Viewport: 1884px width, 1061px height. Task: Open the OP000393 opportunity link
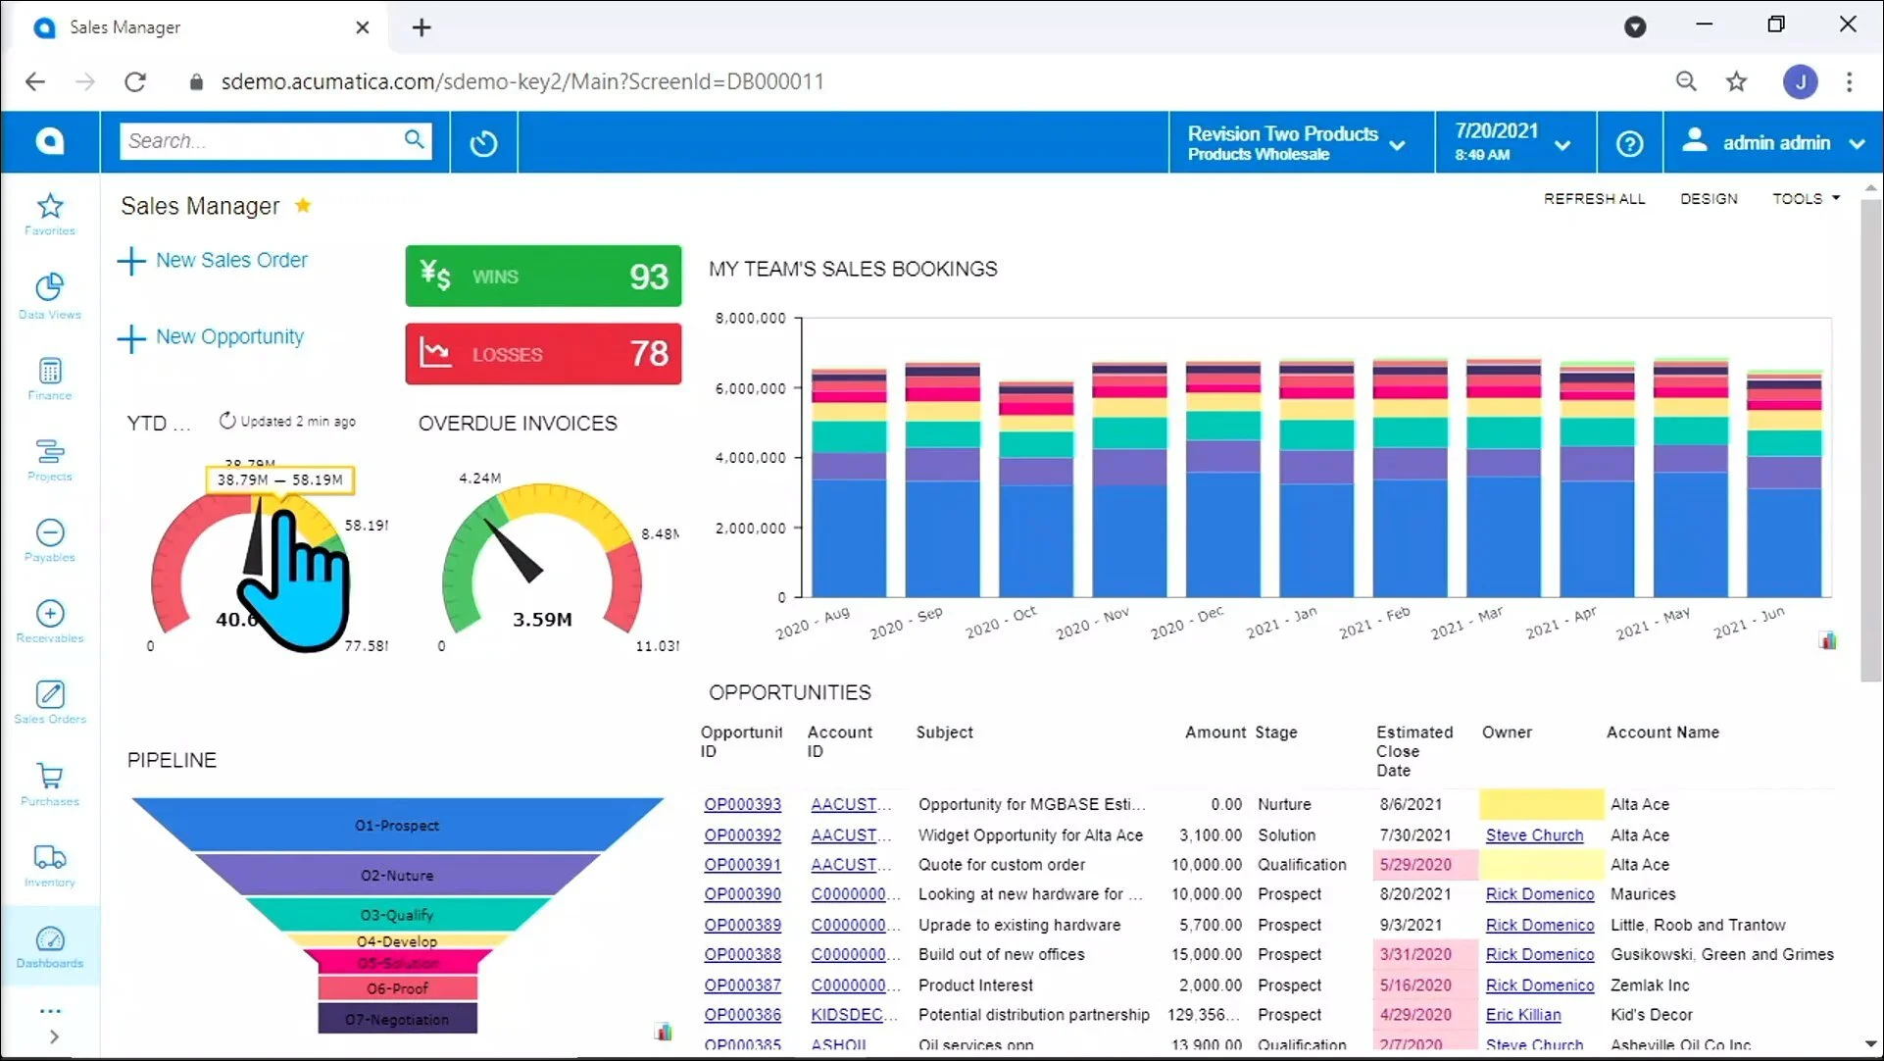pos(742,804)
